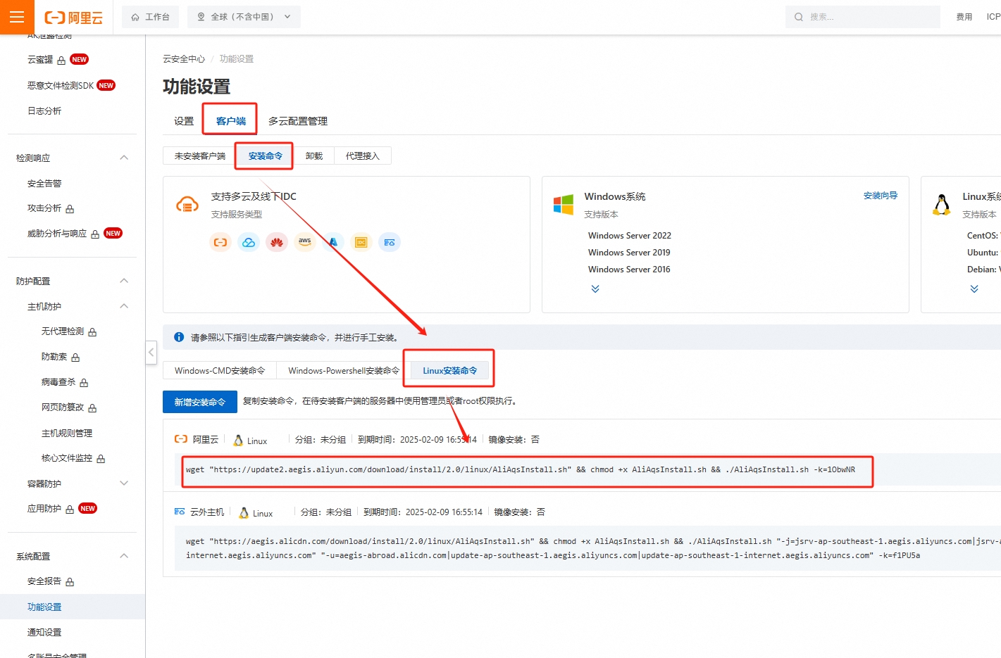Click the IDC service type icon

[361, 242]
